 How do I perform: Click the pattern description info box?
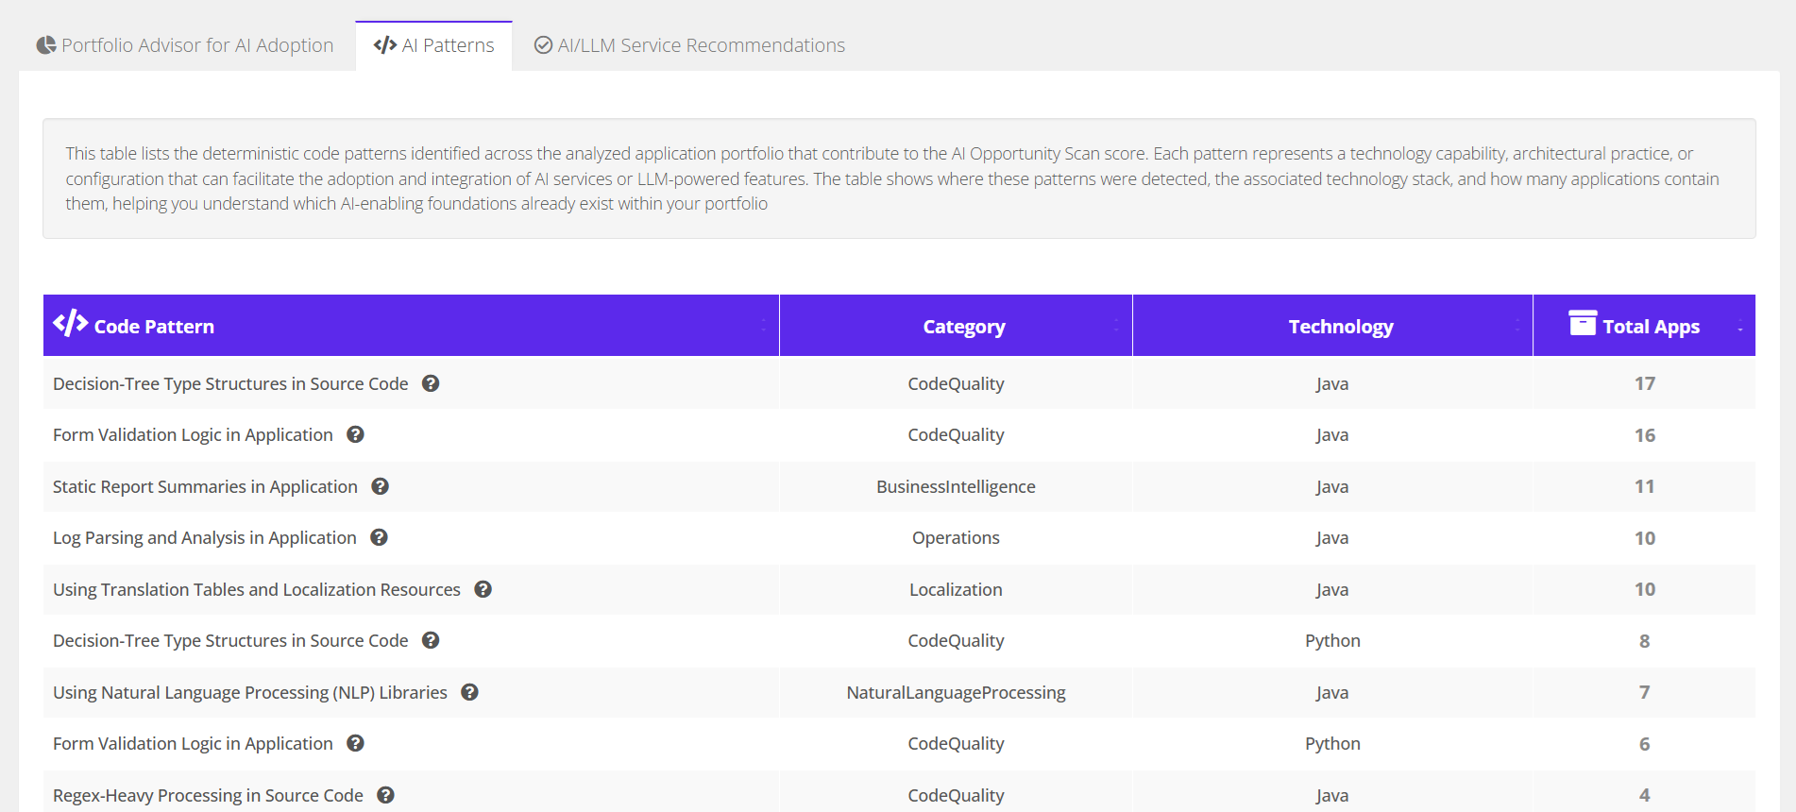(899, 178)
